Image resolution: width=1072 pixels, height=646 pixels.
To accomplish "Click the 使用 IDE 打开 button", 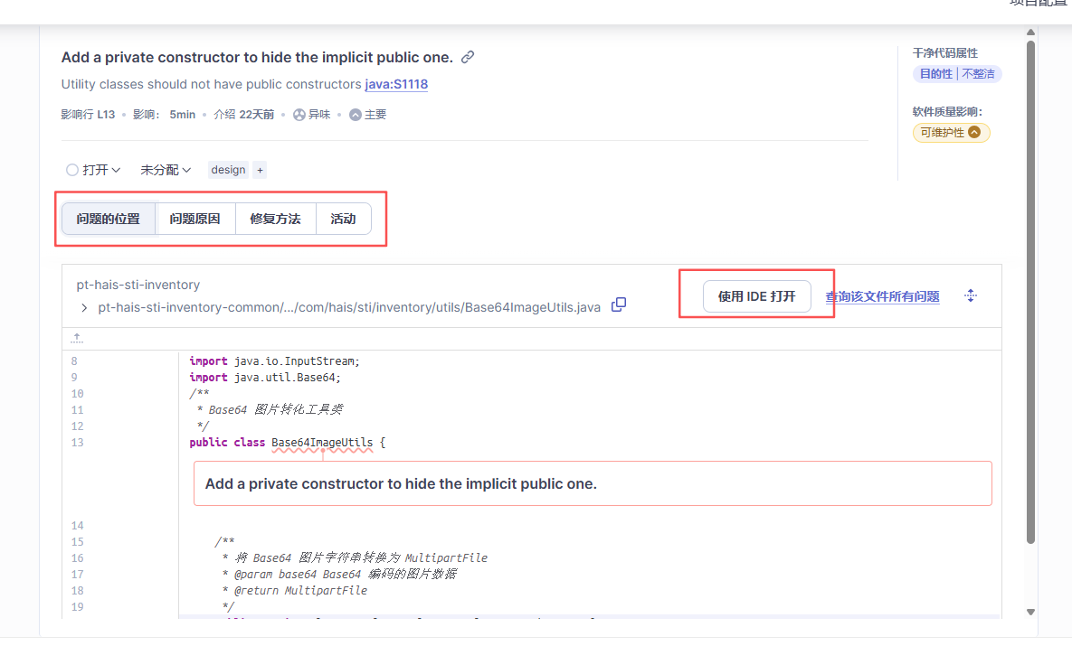I will pyautogui.click(x=757, y=296).
